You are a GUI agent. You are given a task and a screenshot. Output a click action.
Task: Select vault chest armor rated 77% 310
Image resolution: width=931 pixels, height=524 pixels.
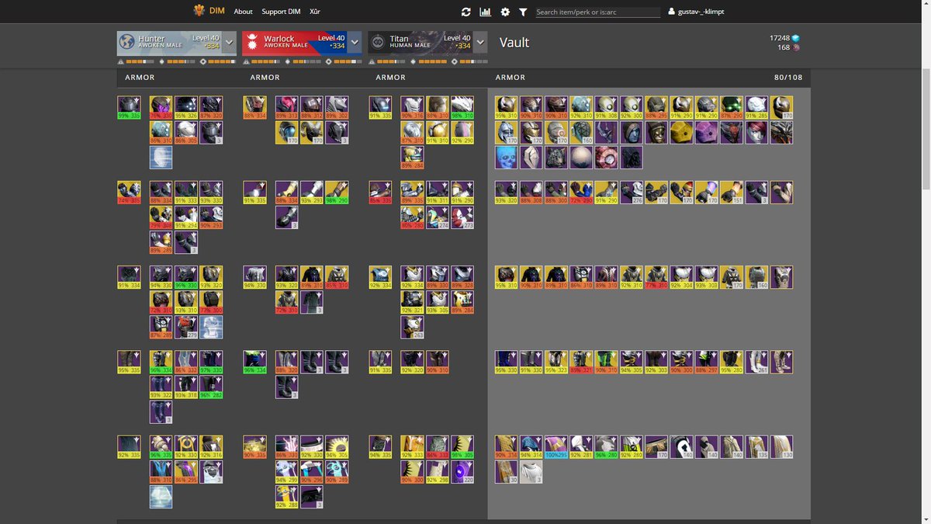point(656,278)
